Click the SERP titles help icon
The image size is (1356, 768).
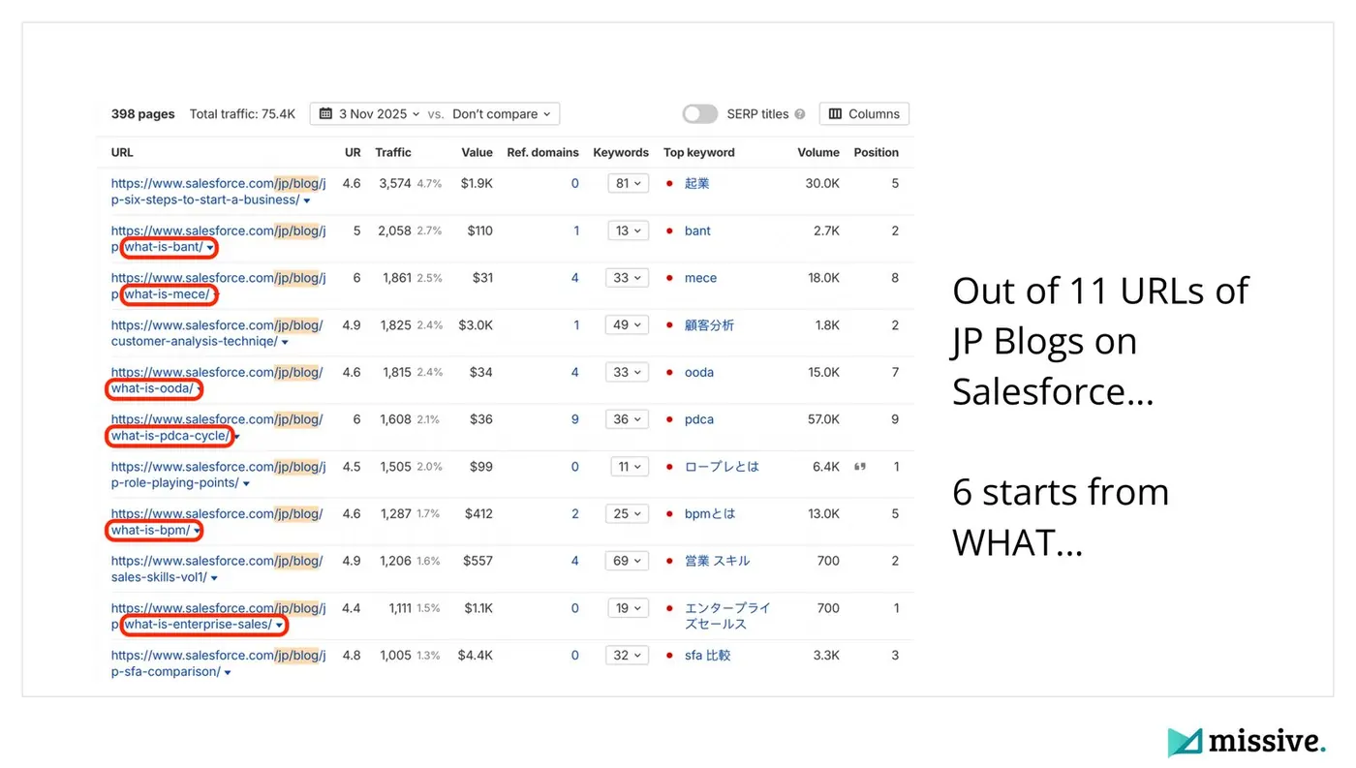800,114
